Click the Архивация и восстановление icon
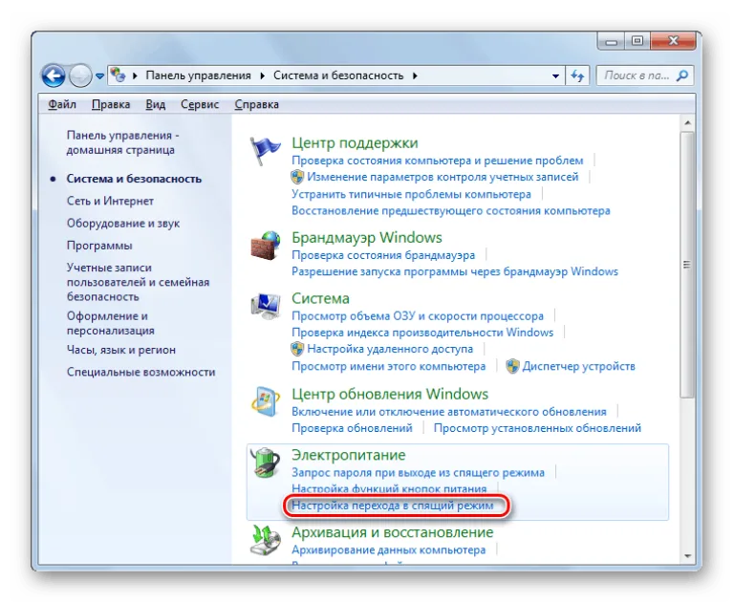Image resolution: width=734 pixels, height=603 pixels. click(266, 540)
